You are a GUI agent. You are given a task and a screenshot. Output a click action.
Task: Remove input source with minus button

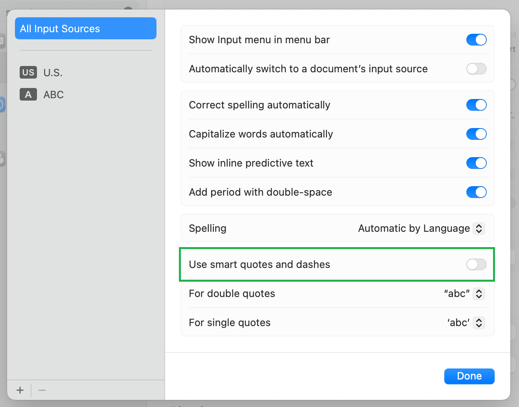(x=42, y=390)
